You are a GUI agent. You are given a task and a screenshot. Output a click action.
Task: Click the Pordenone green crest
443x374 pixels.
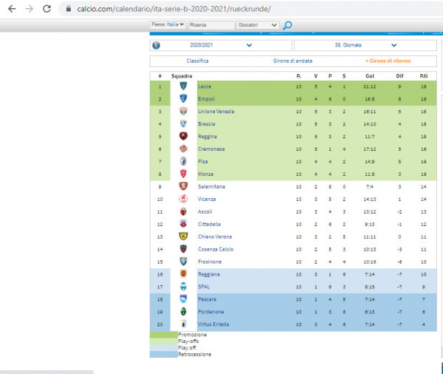tap(183, 311)
